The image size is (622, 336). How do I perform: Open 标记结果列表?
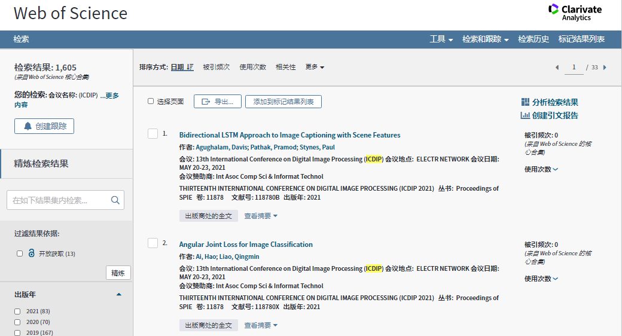pos(581,39)
